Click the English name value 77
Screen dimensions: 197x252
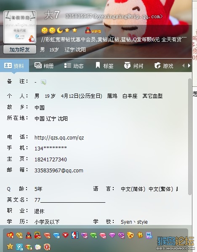coord(37,200)
